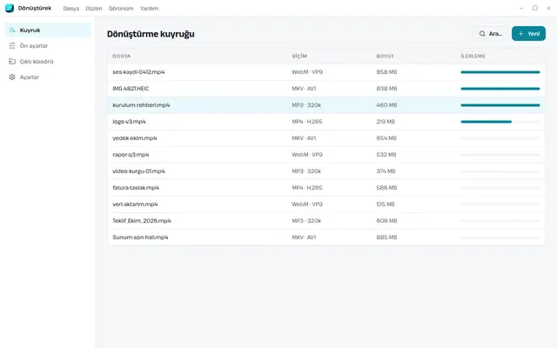Click MP4 · H.265 format of logo-v3.mp4
The width and height of the screenshot is (557, 348).
pyautogui.click(x=307, y=122)
